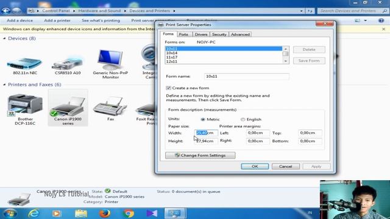
Task: Select 12x11 in the forms list
Action: click(x=224, y=61)
